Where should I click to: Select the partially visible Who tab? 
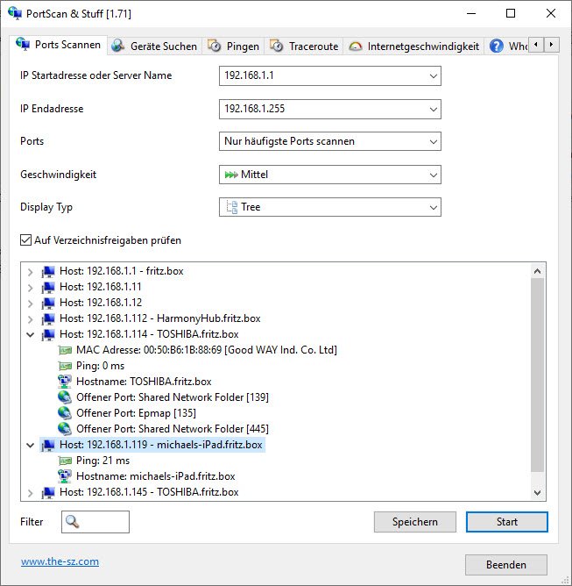506,46
